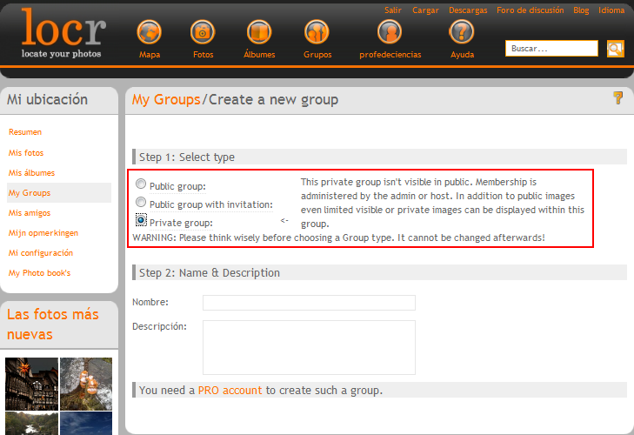The width and height of the screenshot is (634, 435).
Task: Open the Idioma language menu
Action: 611,10
